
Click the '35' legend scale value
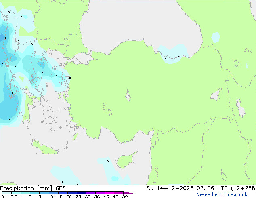97,196
